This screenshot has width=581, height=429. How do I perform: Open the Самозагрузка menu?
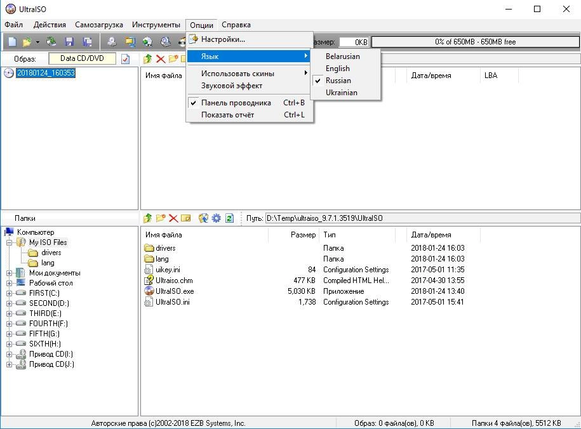click(x=99, y=25)
